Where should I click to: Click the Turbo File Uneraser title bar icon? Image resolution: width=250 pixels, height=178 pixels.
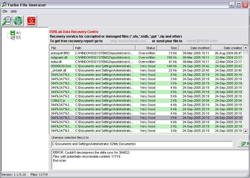(4, 5)
